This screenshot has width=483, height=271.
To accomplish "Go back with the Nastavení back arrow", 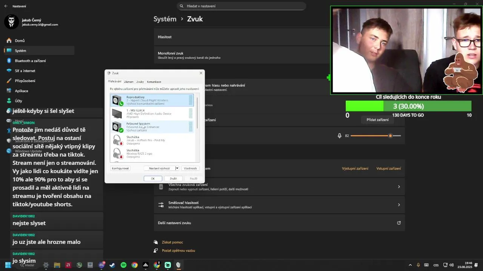I will tap(6, 6).
